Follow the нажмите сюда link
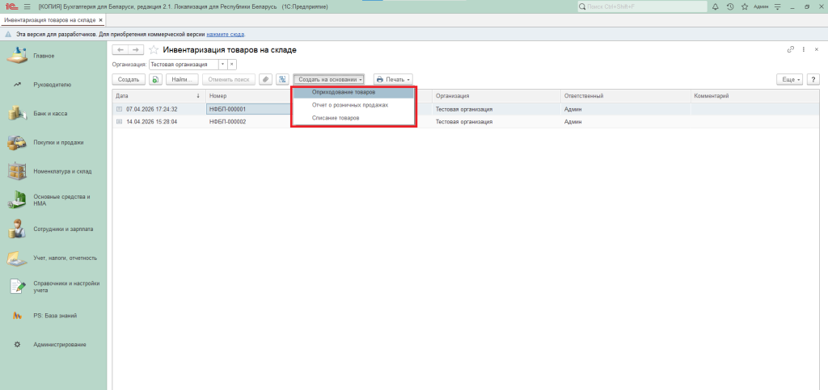The height and width of the screenshot is (390, 828). pyautogui.click(x=225, y=35)
